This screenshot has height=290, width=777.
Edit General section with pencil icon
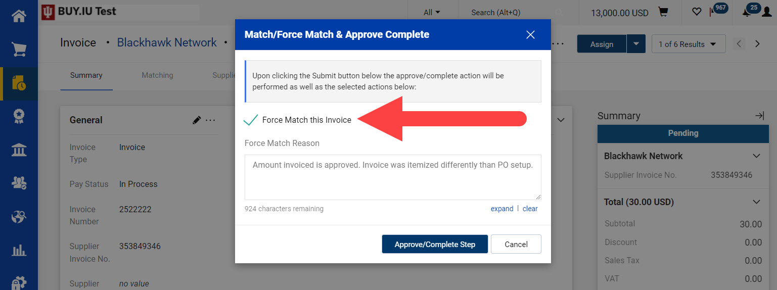(x=197, y=120)
